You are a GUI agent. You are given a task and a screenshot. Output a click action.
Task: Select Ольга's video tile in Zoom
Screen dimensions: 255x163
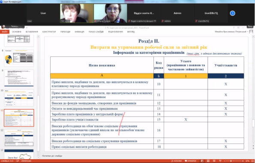click(x=111, y=13)
